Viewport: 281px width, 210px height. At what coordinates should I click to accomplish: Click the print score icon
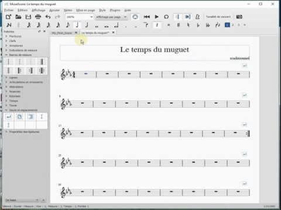pyautogui.click(x=38, y=17)
